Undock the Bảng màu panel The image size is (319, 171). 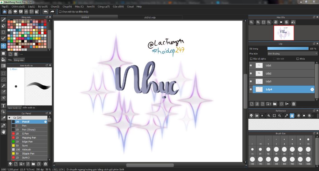coord(47,17)
